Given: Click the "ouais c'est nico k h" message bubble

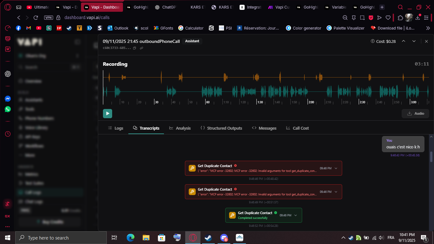Looking at the screenshot, I should pos(403,144).
